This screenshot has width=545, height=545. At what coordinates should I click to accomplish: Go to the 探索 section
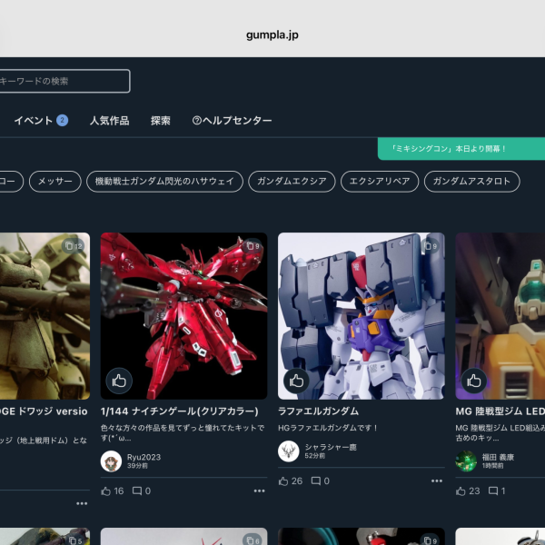coord(161,121)
